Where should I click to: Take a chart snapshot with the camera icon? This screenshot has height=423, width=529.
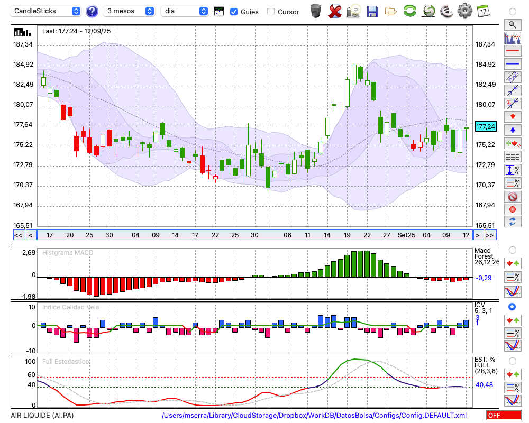[x=353, y=11]
